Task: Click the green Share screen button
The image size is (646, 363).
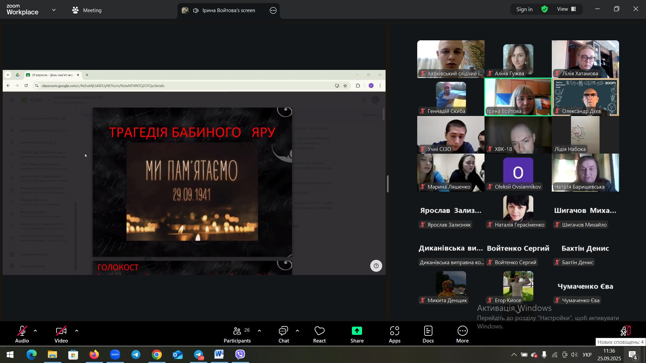Action: coord(357,335)
